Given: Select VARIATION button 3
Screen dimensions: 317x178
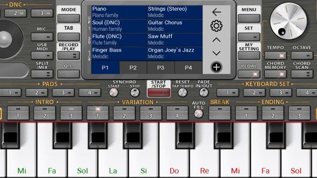Looking at the screenshot, I should click(151, 113).
